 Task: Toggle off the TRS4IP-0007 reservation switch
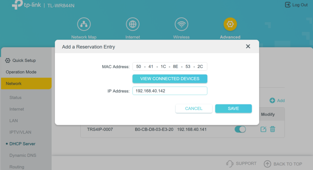[240, 129]
